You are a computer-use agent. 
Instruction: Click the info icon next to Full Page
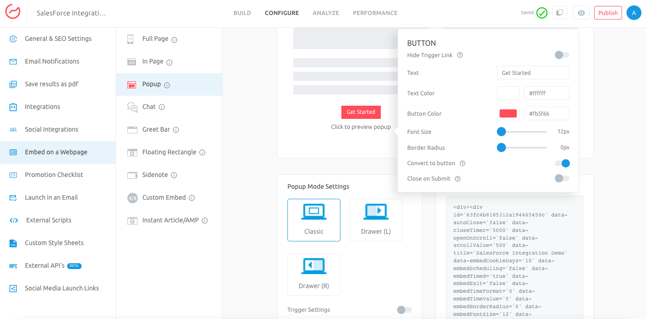(175, 39)
